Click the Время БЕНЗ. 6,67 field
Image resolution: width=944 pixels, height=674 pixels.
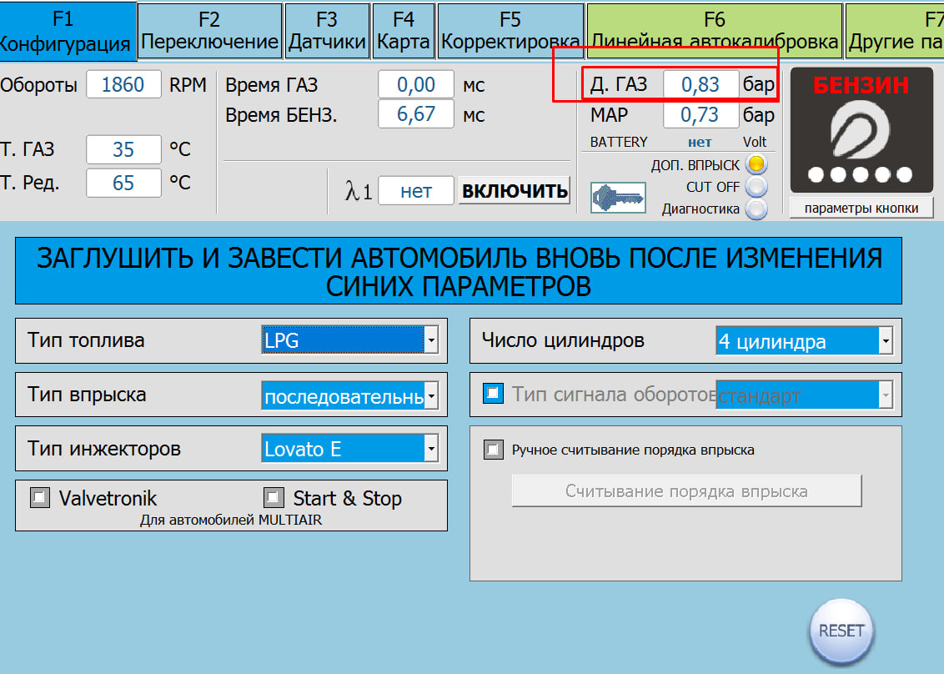pos(416,113)
